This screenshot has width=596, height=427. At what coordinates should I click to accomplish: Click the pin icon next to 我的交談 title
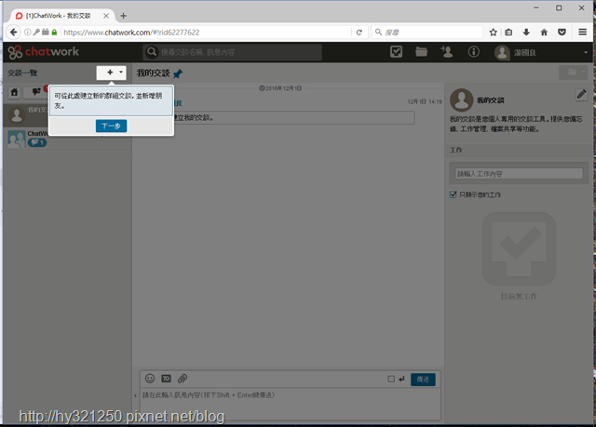178,73
